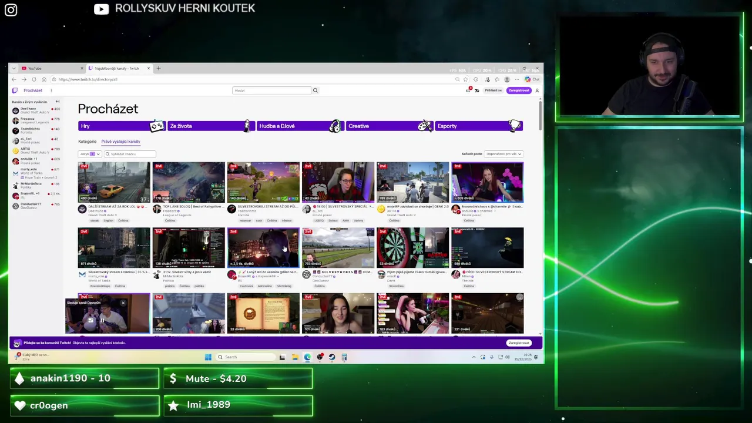Viewport: 752px width, 423px height.
Task: Open the Twitch notifications crown icon
Action: (x=468, y=90)
